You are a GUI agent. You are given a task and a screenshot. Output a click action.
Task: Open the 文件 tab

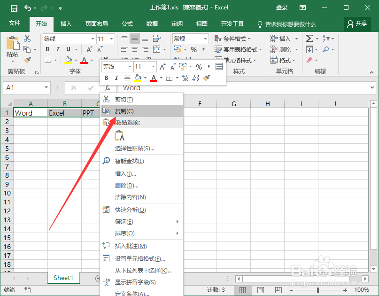click(x=15, y=23)
